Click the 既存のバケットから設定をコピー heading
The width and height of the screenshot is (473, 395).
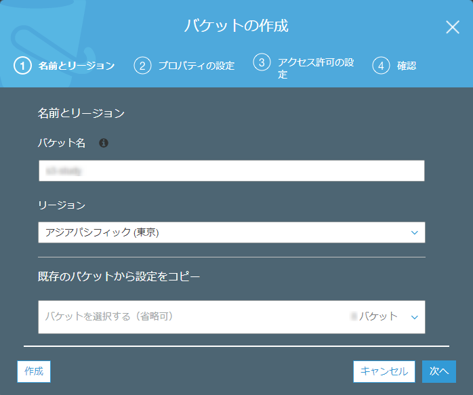click(119, 276)
